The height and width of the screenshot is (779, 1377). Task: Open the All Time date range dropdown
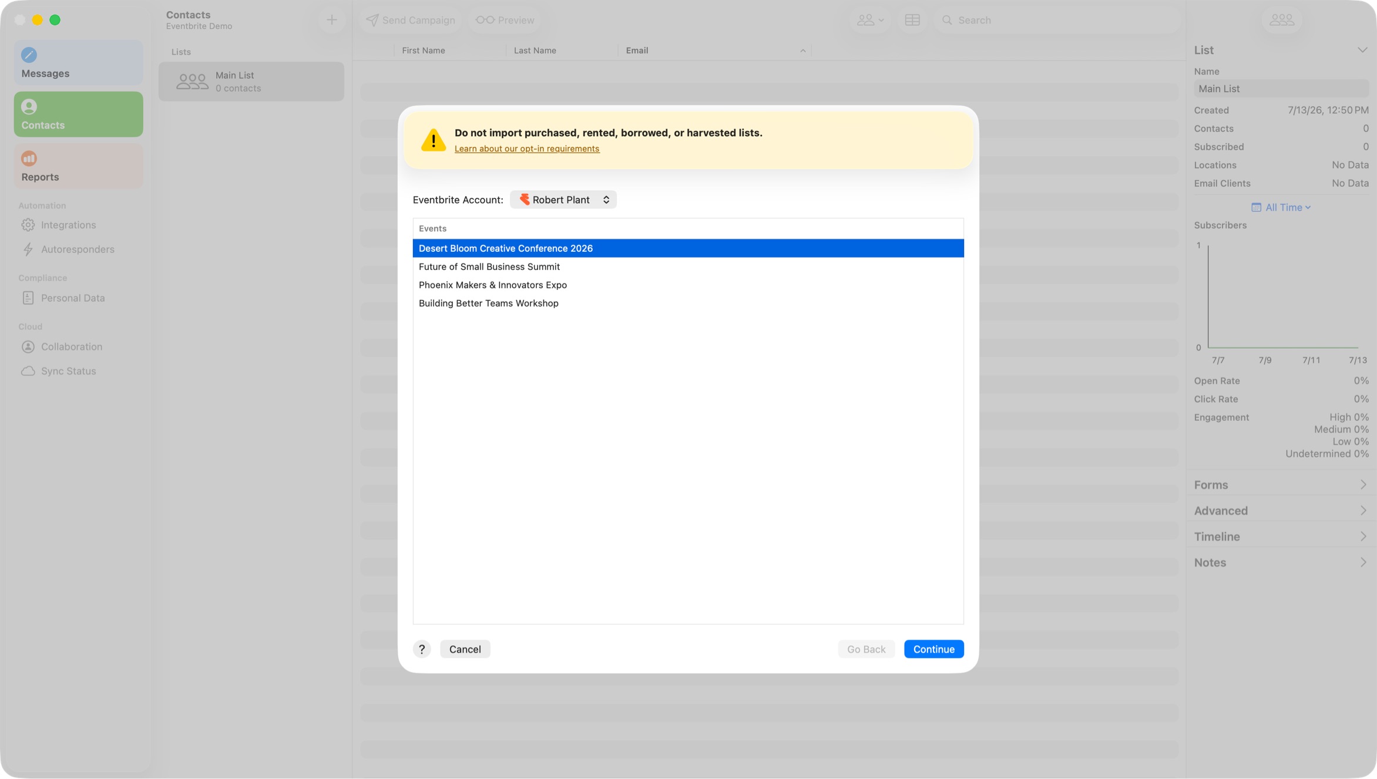click(x=1281, y=207)
